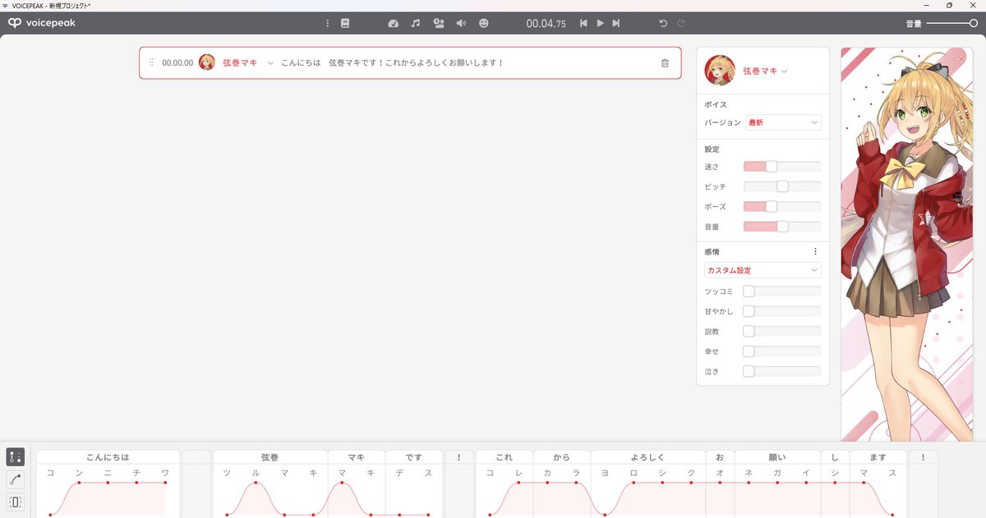This screenshot has width=986, height=518.
Task: Delete the line using the trash icon
Action: (665, 62)
